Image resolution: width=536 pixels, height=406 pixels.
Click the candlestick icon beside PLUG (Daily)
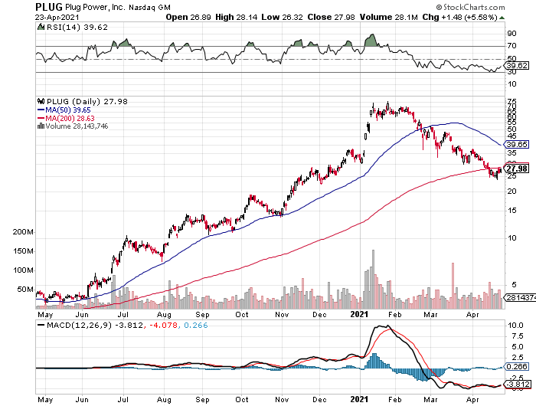(x=41, y=101)
